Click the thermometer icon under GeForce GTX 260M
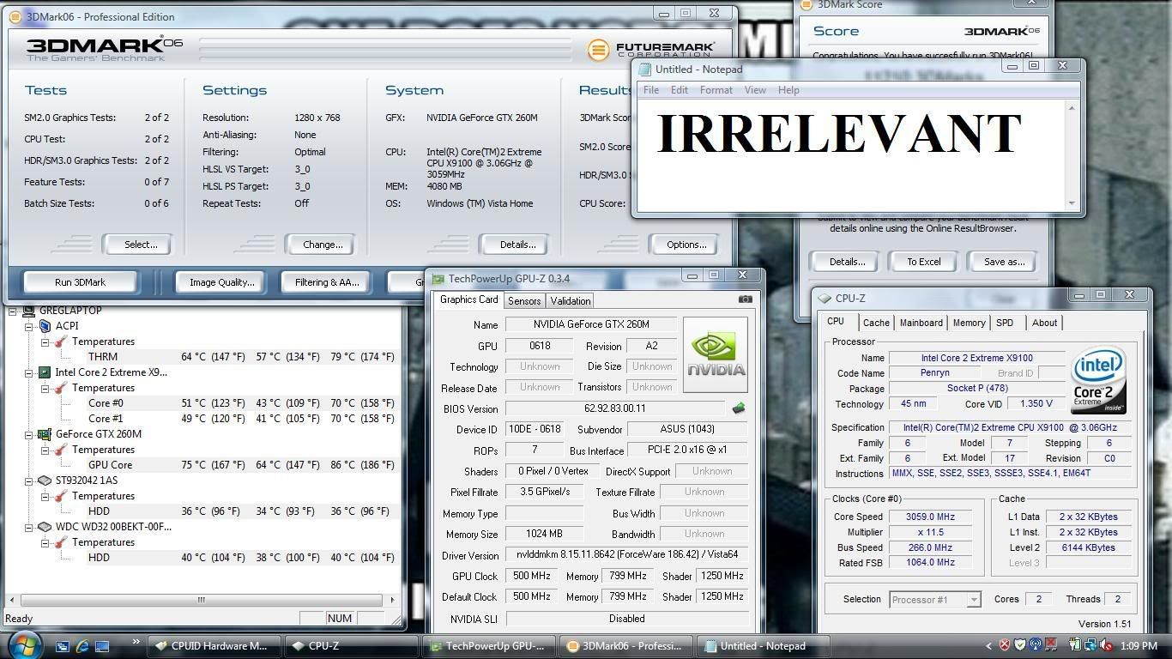 [x=61, y=450]
